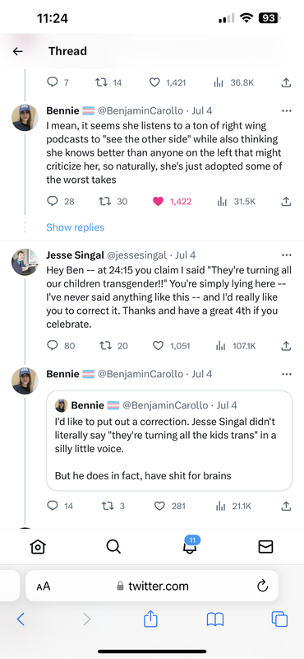Like Jesse Singal's tweet with 1,051 likes
The width and height of the screenshot is (304, 659).
(x=158, y=346)
